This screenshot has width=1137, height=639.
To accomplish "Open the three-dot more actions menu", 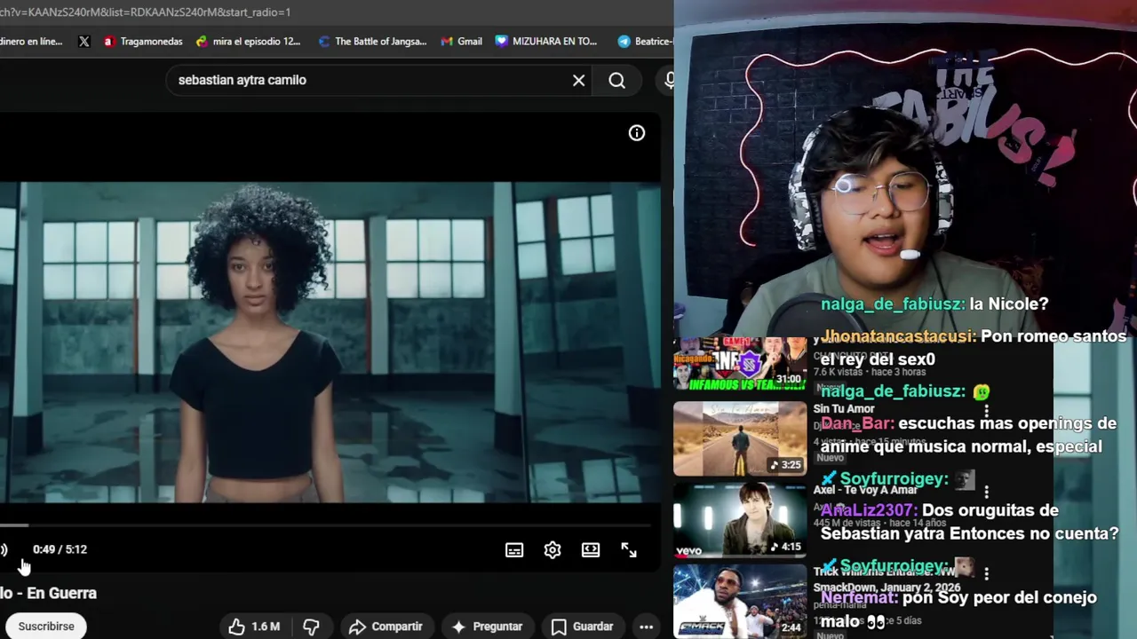I will [x=647, y=627].
